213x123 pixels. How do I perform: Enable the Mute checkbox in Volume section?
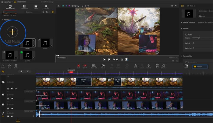[x=186, y=35]
